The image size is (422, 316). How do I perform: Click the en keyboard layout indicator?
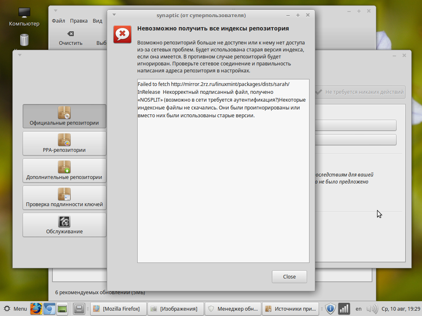tap(359, 308)
